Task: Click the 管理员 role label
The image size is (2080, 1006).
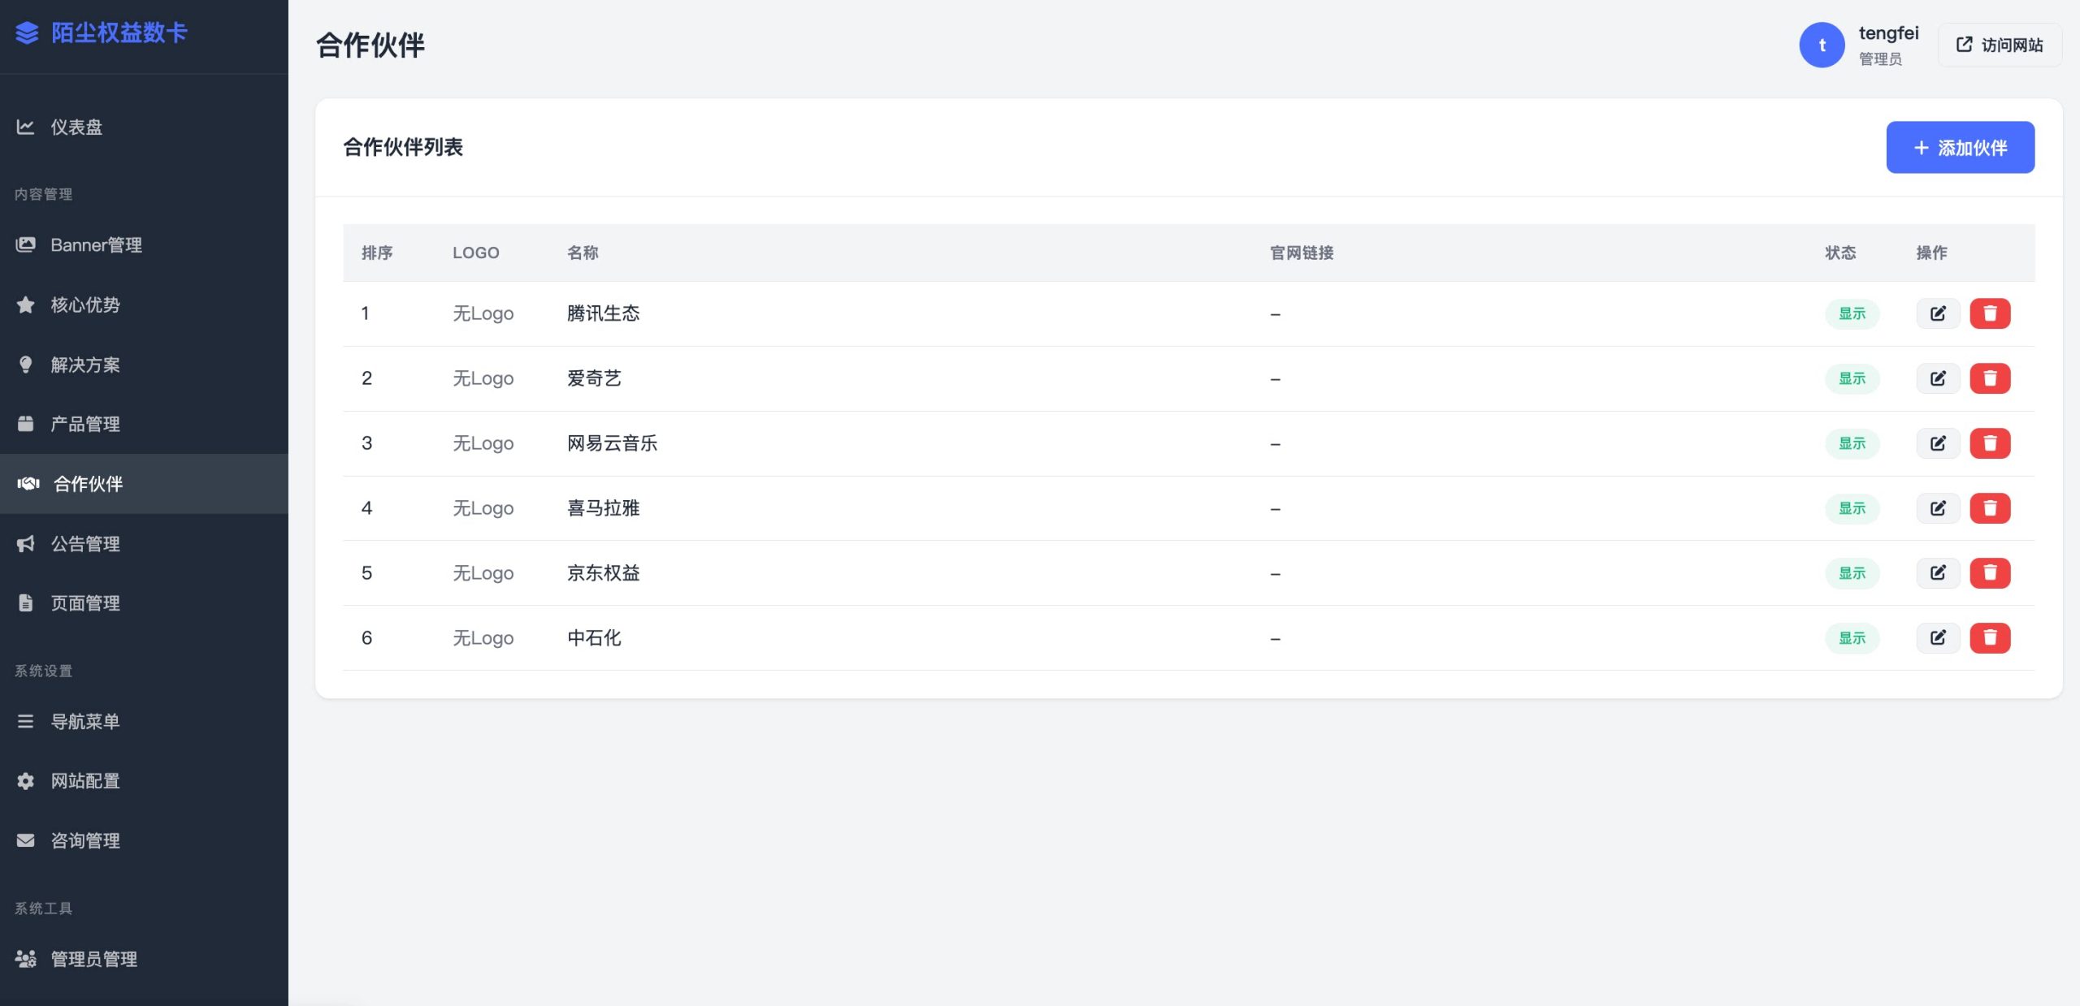Action: (x=1880, y=59)
